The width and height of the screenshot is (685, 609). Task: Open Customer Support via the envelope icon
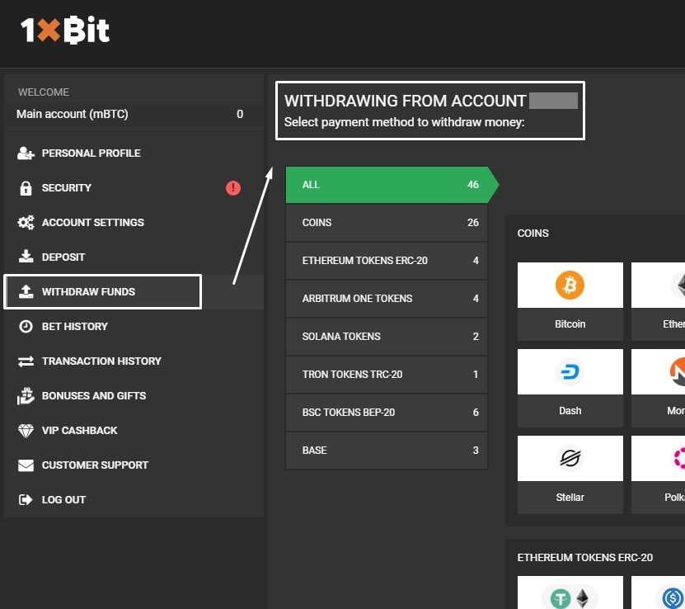(x=26, y=465)
